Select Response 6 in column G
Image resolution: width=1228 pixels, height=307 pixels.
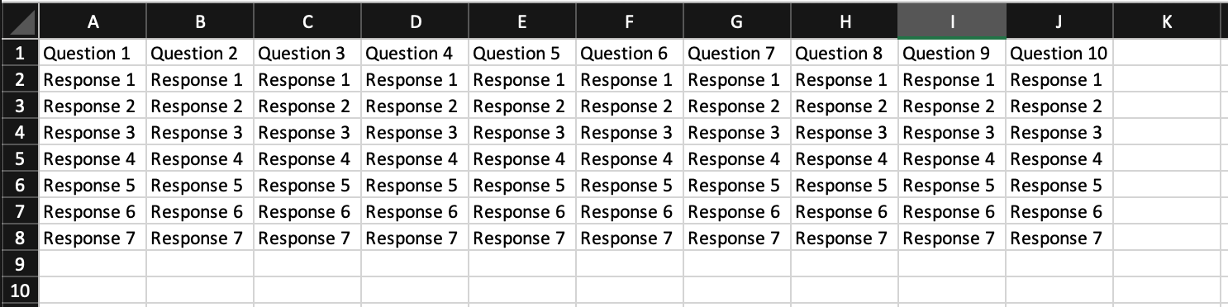tap(737, 212)
